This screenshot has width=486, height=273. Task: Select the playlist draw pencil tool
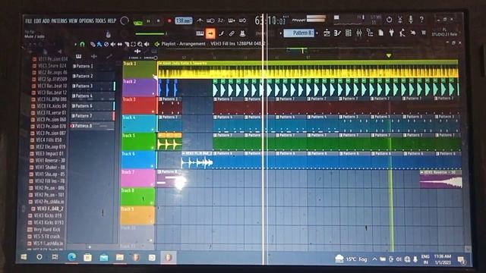(x=93, y=44)
